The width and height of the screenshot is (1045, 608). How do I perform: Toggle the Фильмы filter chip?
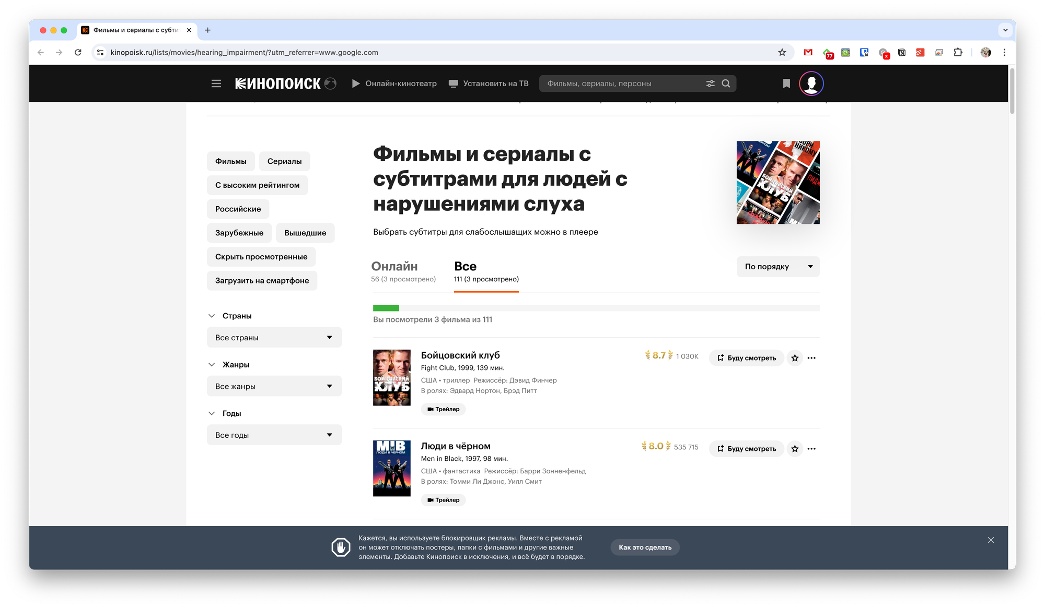[230, 161]
